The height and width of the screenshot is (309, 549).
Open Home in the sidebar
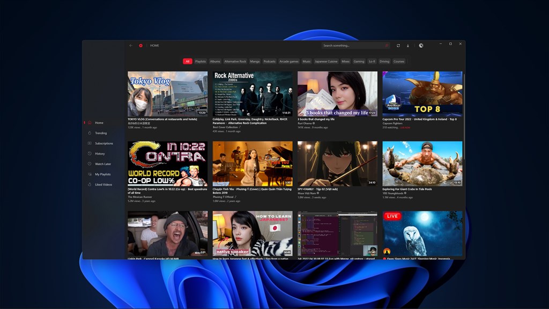tap(103, 123)
